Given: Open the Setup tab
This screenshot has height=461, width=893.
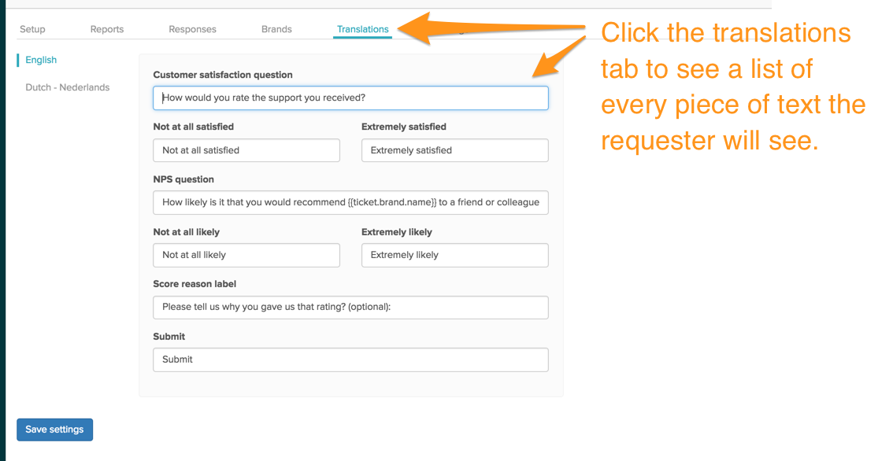Looking at the screenshot, I should click(x=32, y=29).
